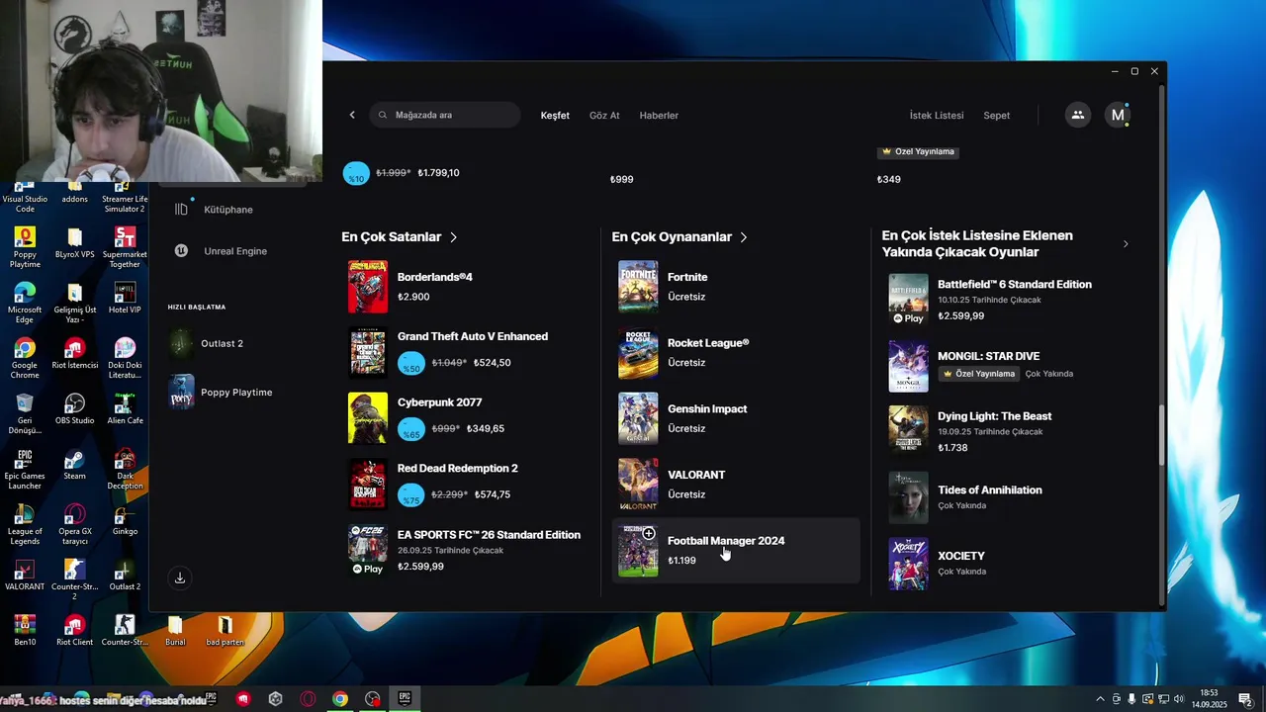Open the Genshin Impact listing
This screenshot has width=1266, height=712.
click(736, 418)
